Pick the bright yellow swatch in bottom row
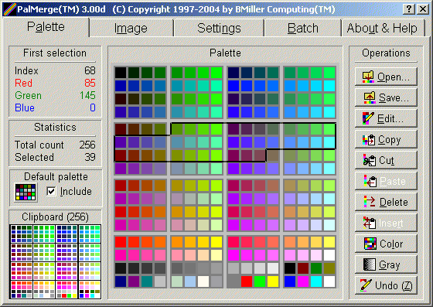The height and width of the screenshot is (307, 433). 273,281
